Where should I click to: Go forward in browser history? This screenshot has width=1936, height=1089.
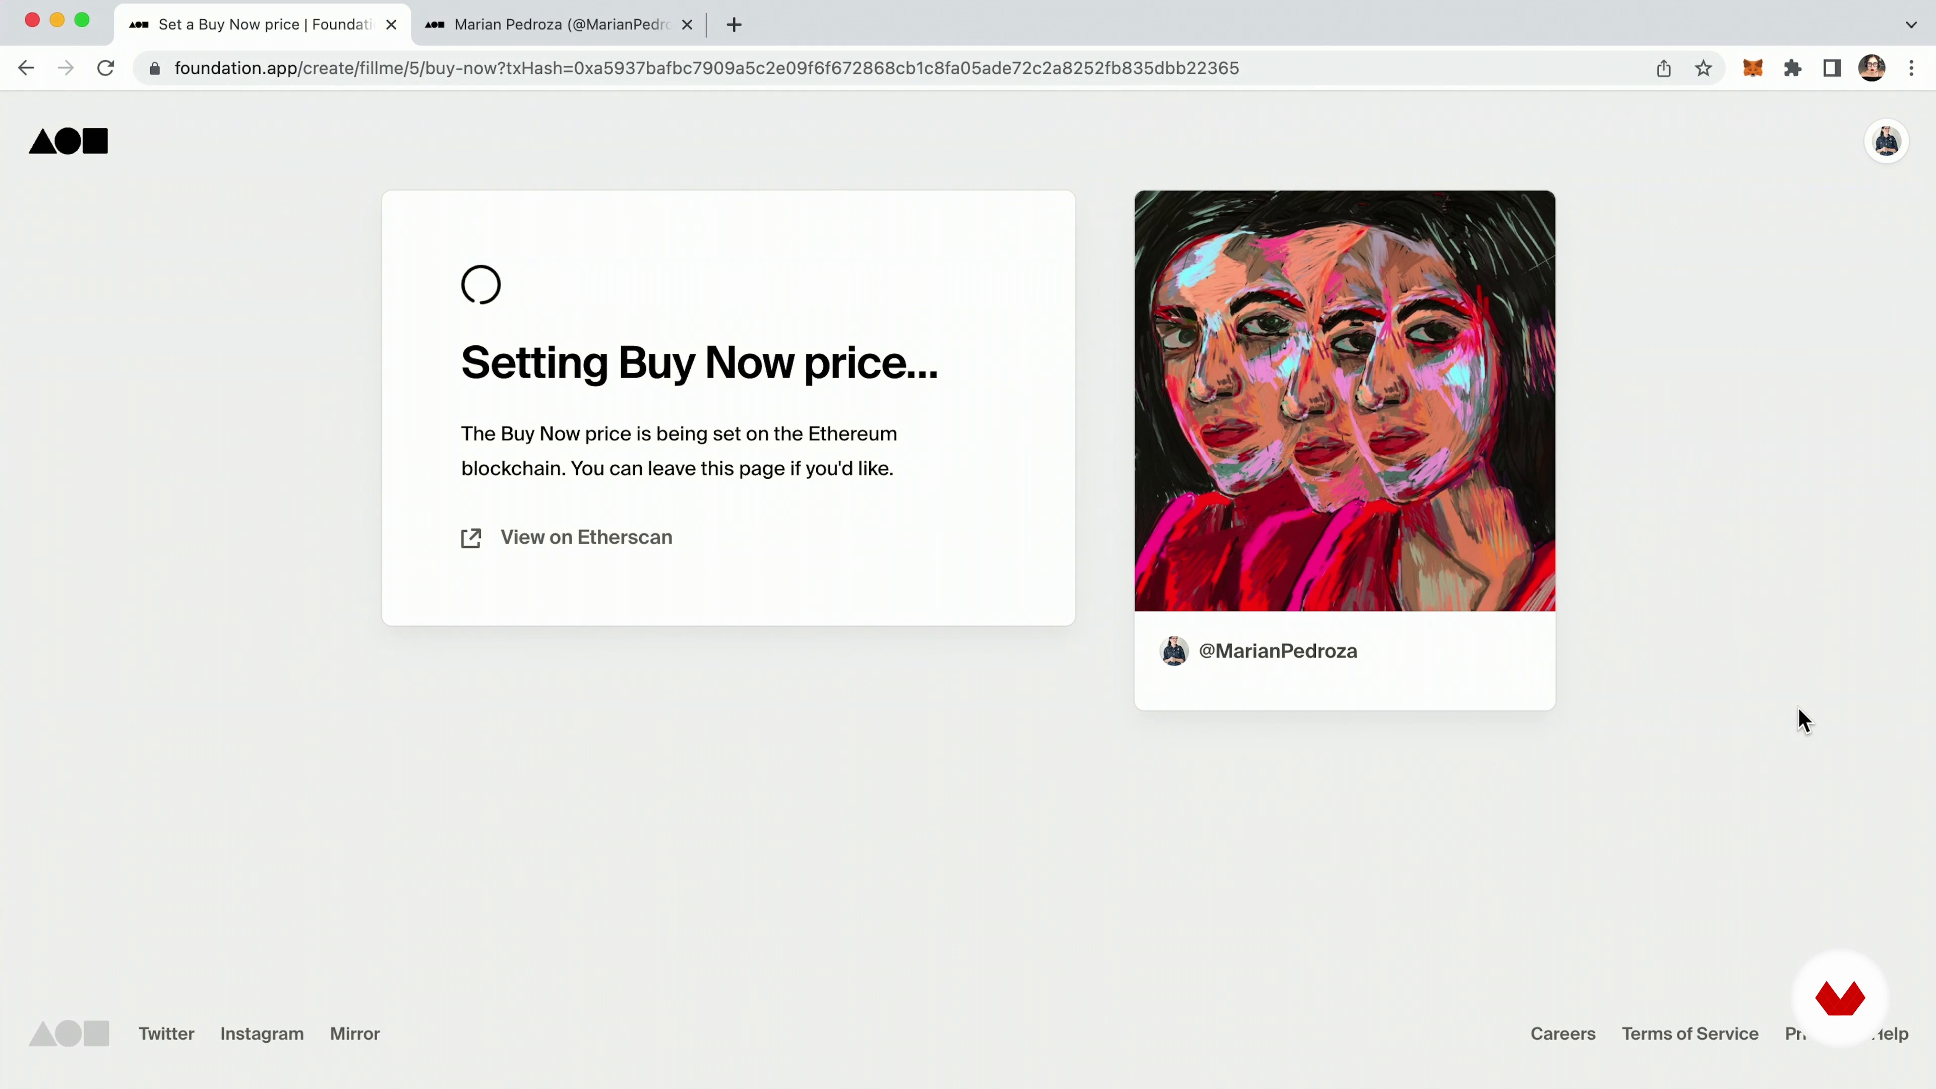click(66, 69)
